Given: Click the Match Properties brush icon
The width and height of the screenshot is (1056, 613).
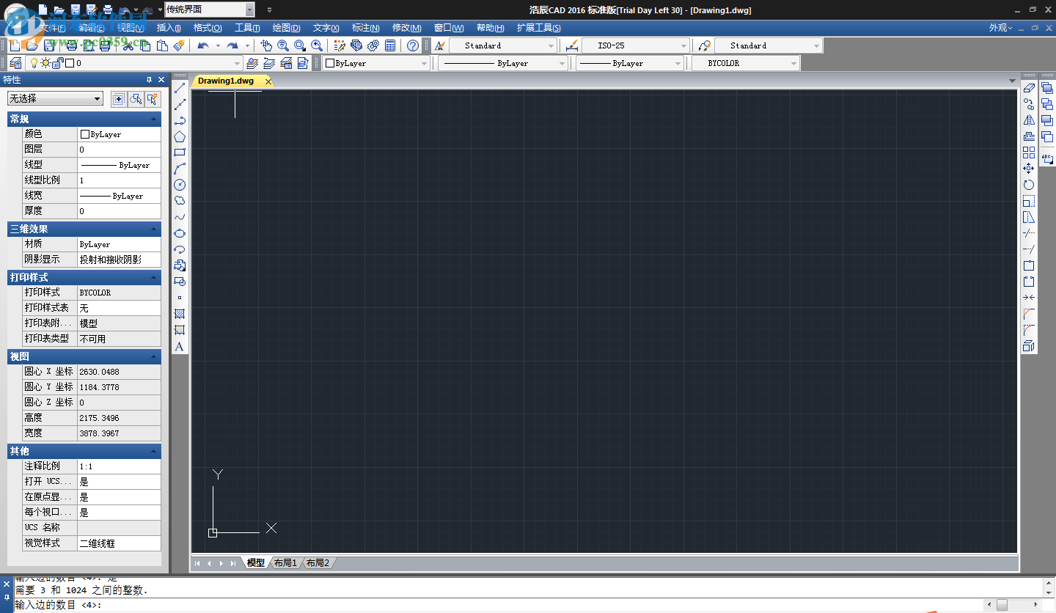Looking at the screenshot, I should point(179,45).
